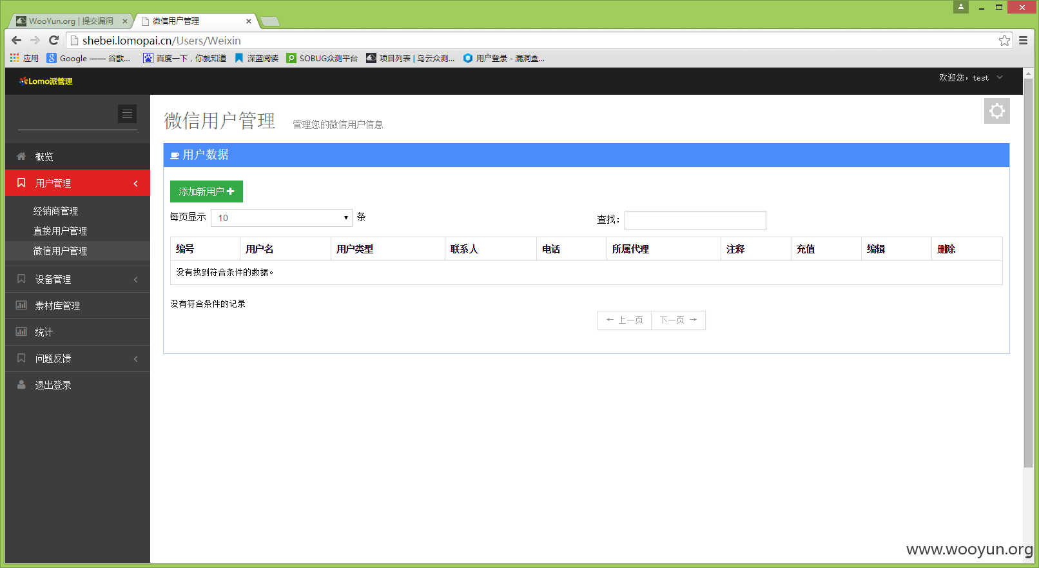The width and height of the screenshot is (1039, 568).
Task: Sort table by 用户名 column header
Action: click(286, 249)
